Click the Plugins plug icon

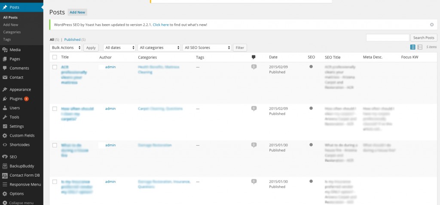pyautogui.click(x=5, y=99)
